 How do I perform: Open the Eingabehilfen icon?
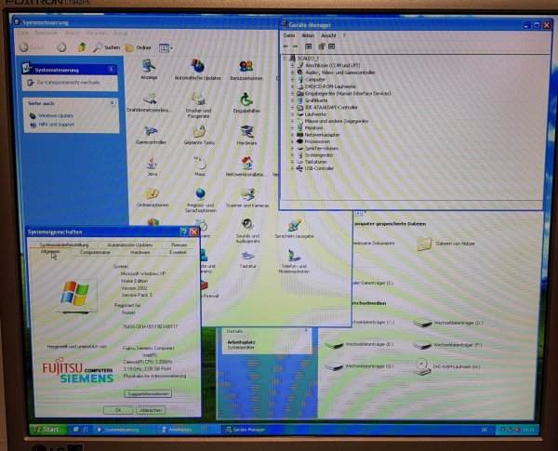[246, 103]
